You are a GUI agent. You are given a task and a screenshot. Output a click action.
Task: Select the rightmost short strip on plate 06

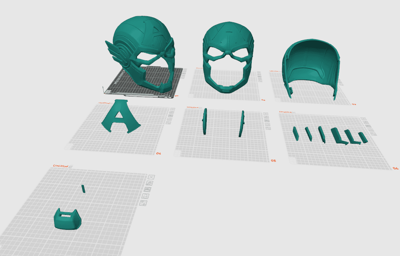(363, 138)
